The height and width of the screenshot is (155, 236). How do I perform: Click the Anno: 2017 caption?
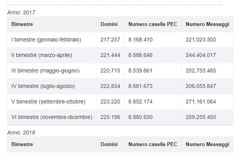(21, 12)
